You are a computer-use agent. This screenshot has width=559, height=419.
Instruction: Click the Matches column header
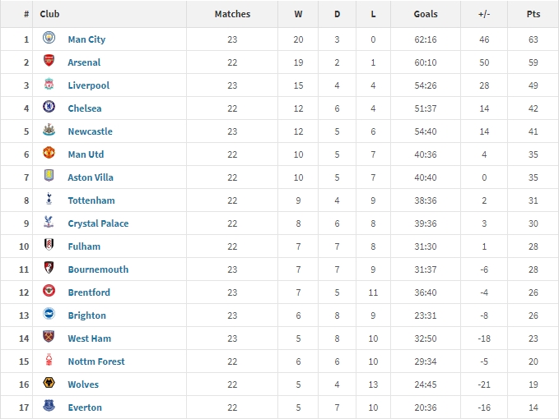pyautogui.click(x=232, y=14)
